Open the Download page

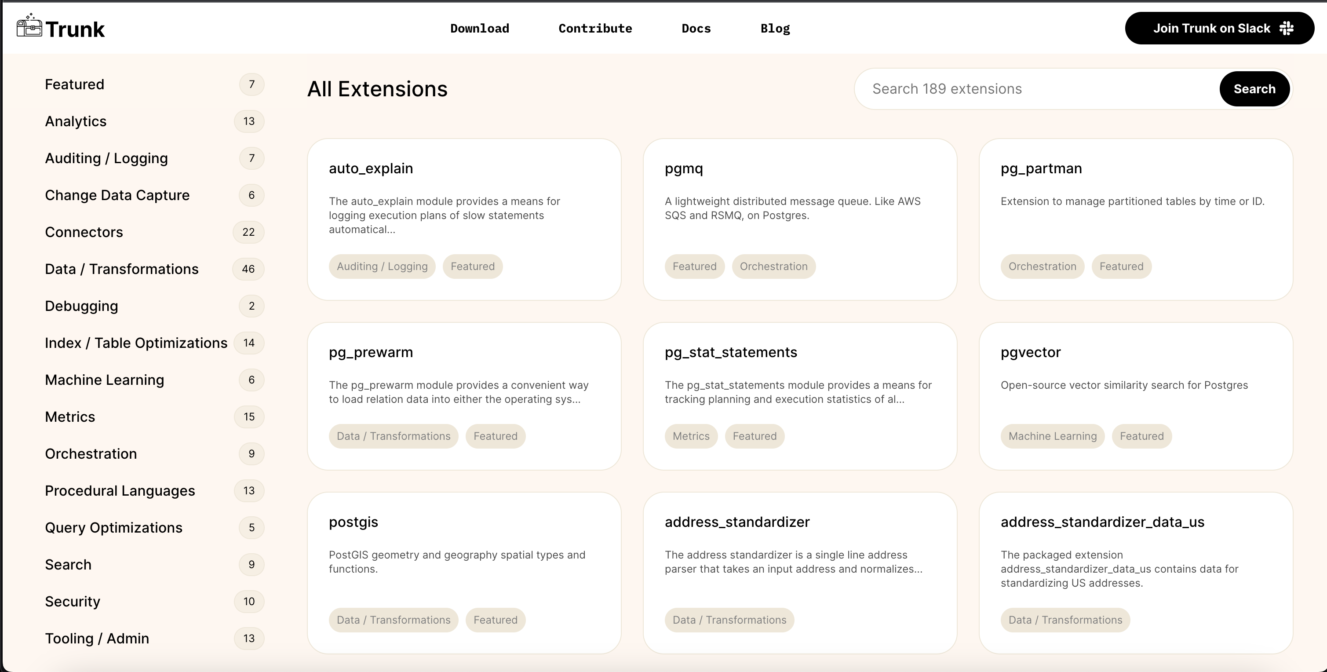click(x=480, y=28)
